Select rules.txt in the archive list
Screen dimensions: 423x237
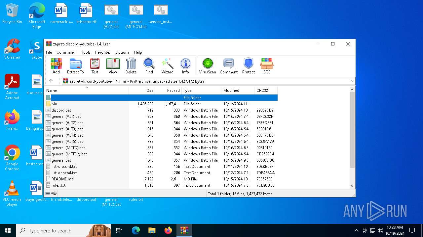(x=161, y=185)
